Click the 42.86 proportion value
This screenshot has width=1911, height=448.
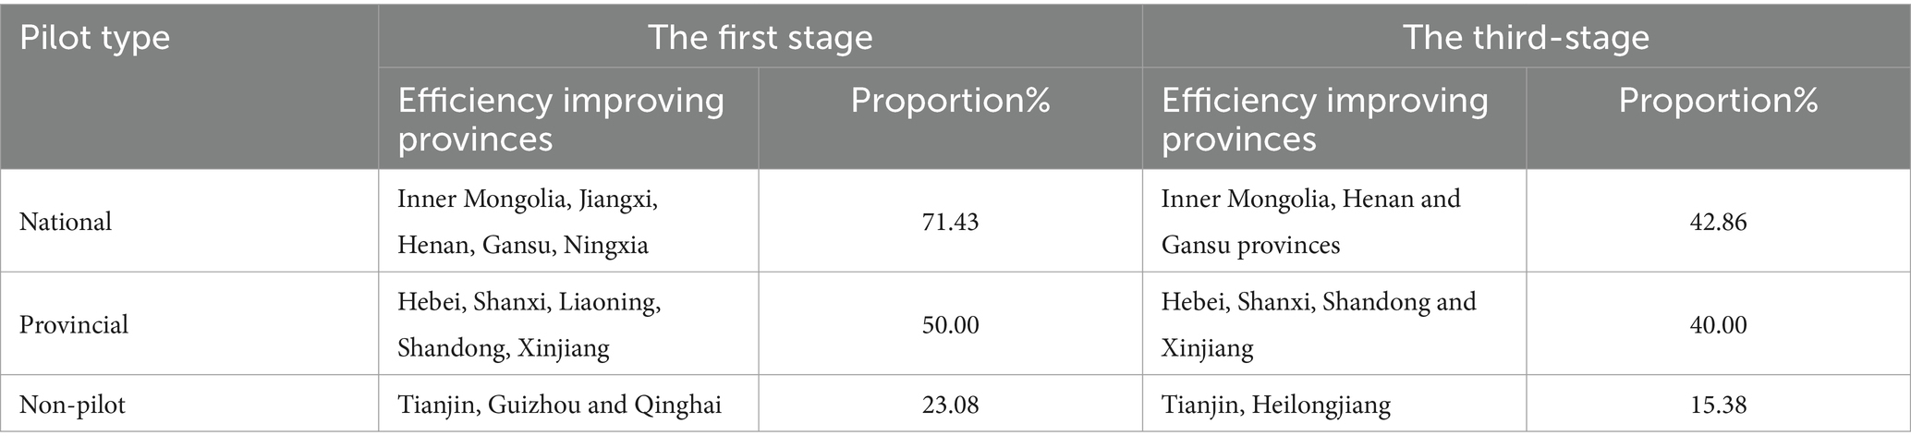[1718, 222]
